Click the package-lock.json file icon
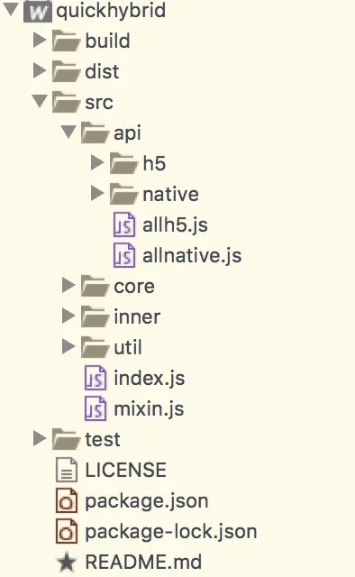The image size is (355, 577). (x=67, y=531)
